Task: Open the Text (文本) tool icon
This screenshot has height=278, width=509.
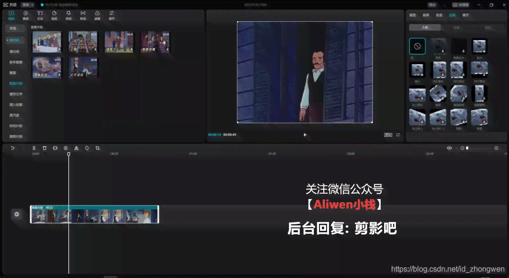Action: [x=40, y=13]
